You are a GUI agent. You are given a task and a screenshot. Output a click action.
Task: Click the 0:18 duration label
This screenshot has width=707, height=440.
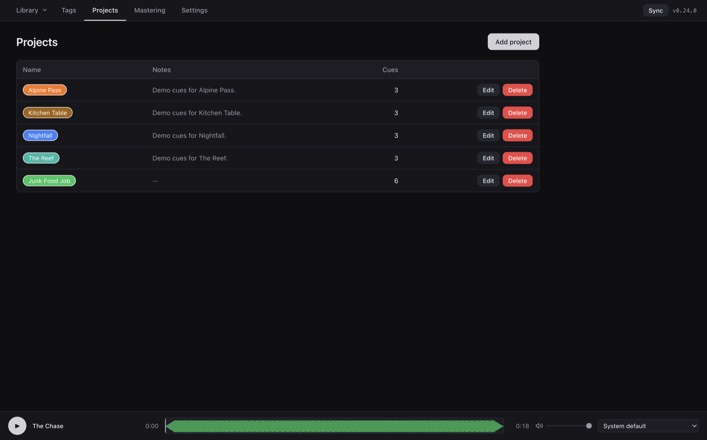[x=522, y=426]
